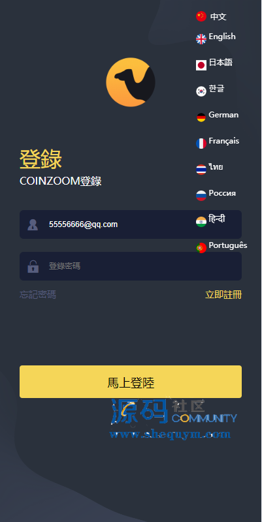The image size is (262, 522).
Task: Focus the 登錄密碼 password input
Action: [x=131, y=266]
